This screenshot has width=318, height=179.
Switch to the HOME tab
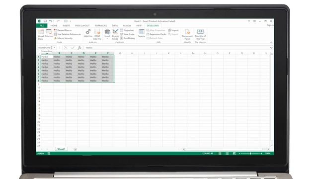[54, 25]
